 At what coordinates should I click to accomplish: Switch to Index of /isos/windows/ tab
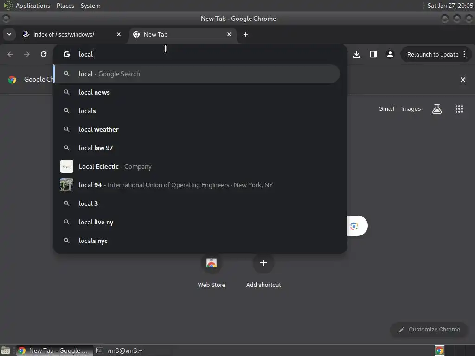click(73, 34)
